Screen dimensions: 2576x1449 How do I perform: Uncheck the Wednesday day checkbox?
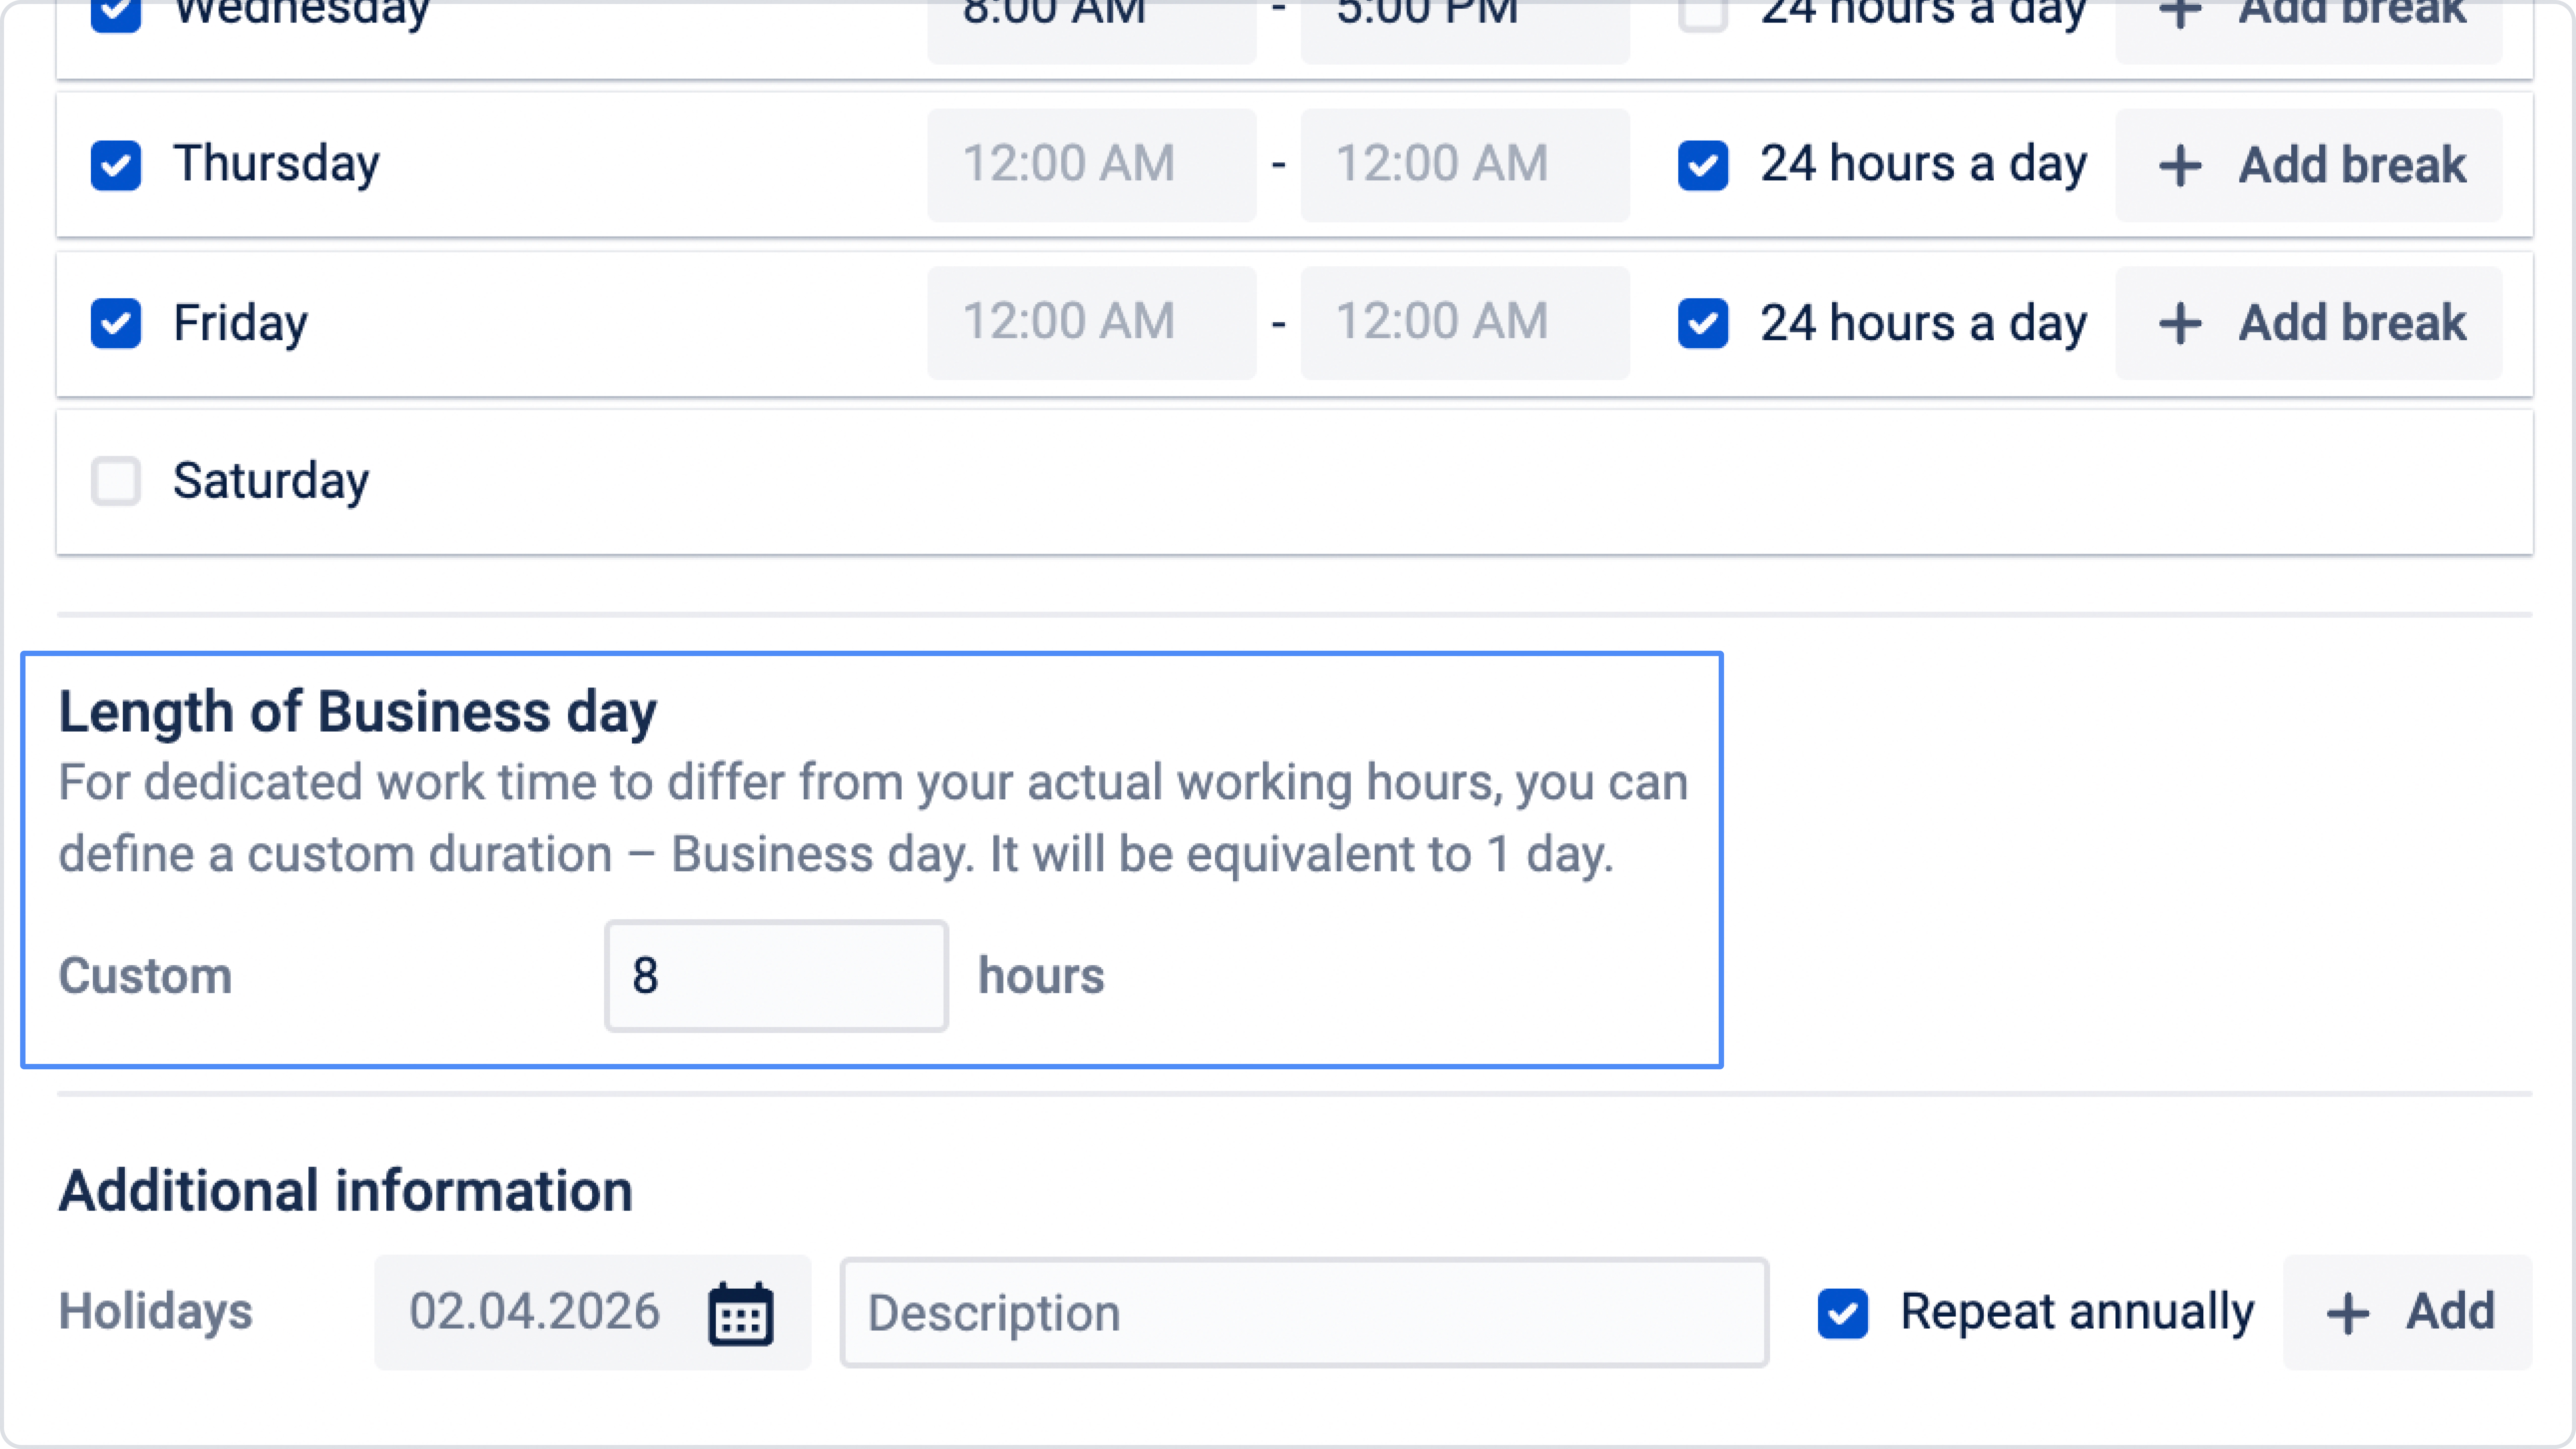click(116, 14)
